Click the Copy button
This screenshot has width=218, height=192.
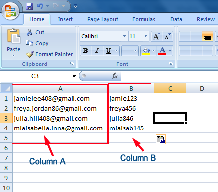(37, 43)
